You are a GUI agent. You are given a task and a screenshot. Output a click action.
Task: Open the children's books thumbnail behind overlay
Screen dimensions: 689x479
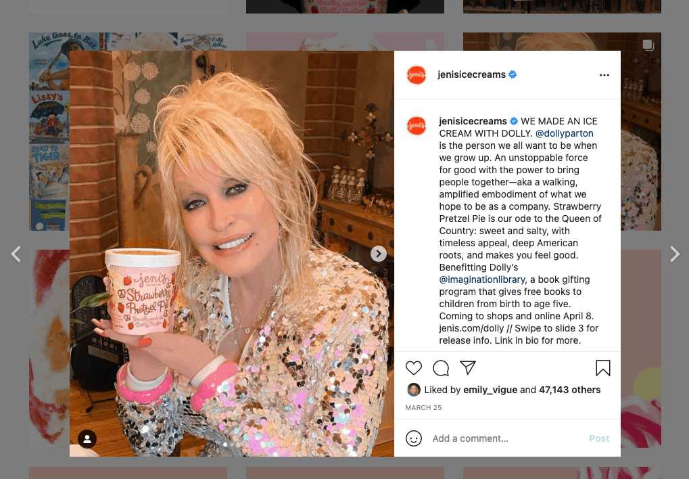pos(49,131)
